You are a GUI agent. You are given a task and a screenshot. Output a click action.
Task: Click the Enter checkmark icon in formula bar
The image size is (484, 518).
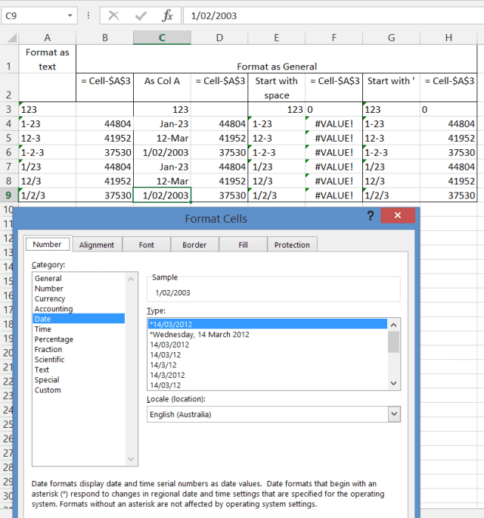click(141, 15)
